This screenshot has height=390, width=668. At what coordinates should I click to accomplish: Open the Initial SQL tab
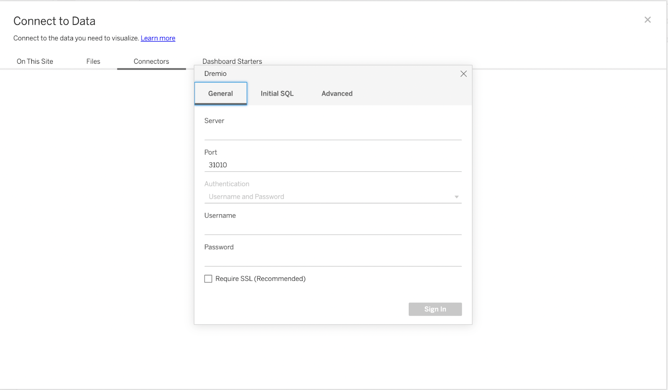pyautogui.click(x=277, y=93)
